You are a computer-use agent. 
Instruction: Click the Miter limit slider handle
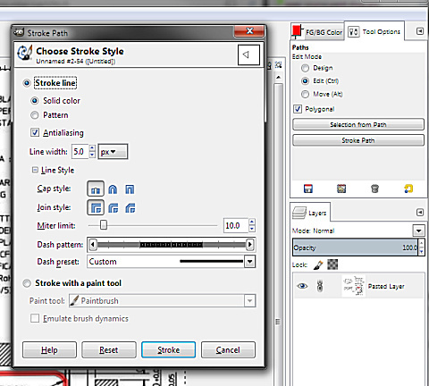click(x=104, y=225)
